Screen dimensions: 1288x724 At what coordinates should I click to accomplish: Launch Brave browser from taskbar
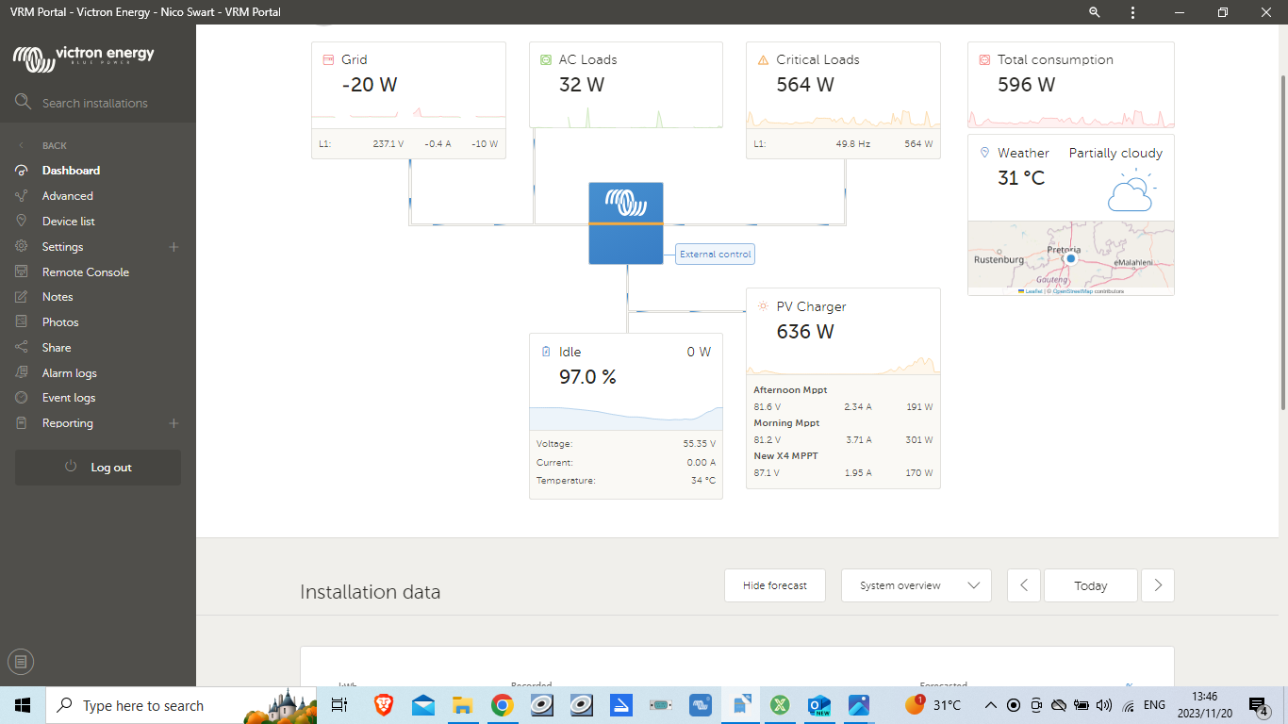pos(383,705)
